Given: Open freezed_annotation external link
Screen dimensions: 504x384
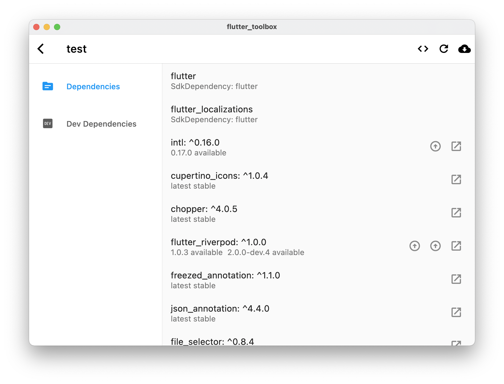Looking at the screenshot, I should point(456,279).
